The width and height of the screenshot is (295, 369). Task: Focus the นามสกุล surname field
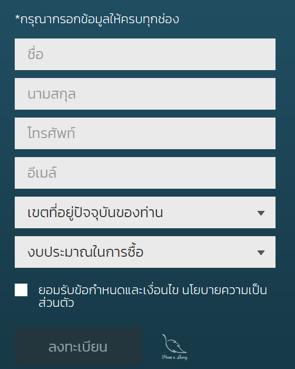click(x=145, y=94)
